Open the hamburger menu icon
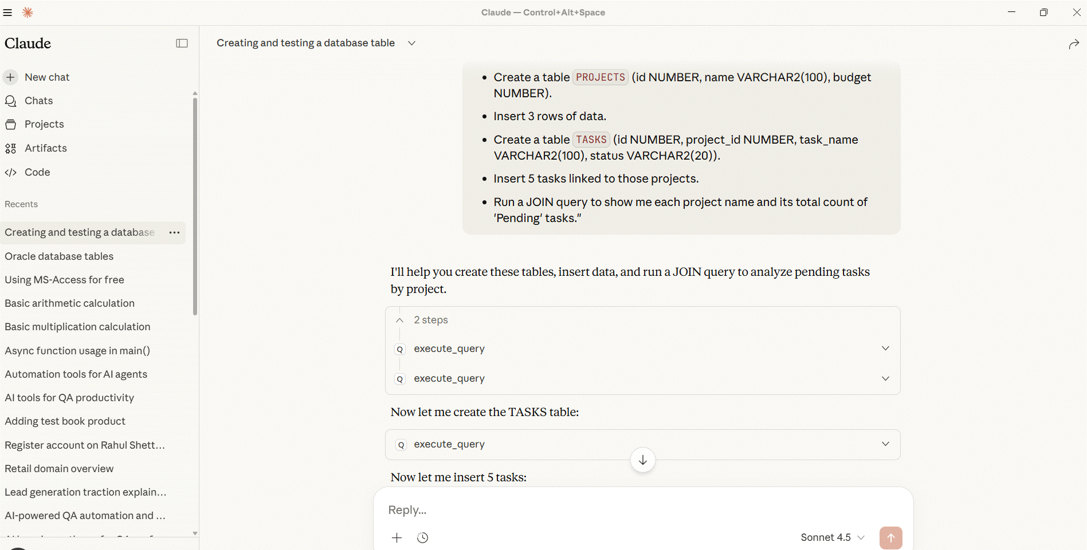 pos(7,13)
